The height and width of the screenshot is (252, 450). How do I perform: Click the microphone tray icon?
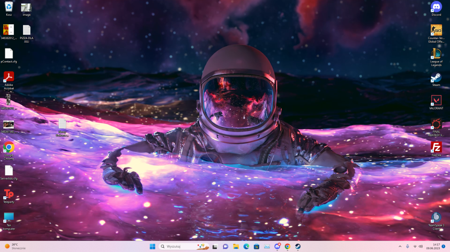408,247
